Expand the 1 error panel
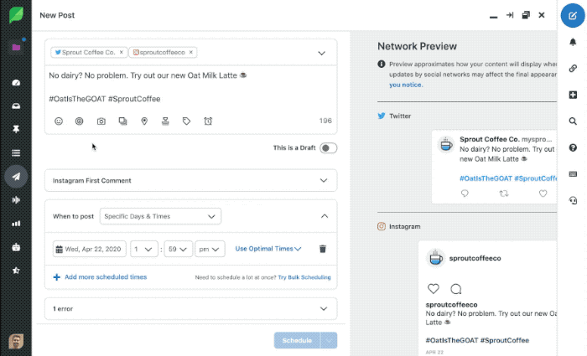This screenshot has width=587, height=356. pos(190,309)
